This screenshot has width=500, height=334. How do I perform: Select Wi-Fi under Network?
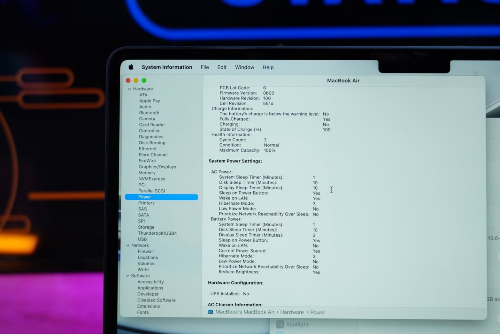click(143, 269)
